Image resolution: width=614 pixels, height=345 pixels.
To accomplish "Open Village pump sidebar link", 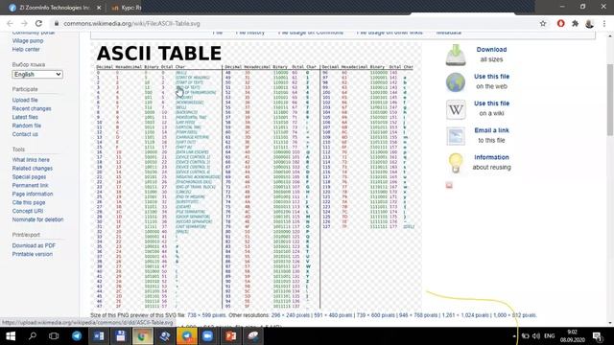I will click(28, 40).
